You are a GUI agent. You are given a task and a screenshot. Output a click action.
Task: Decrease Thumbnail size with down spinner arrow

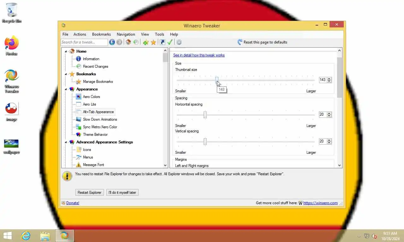[329, 81]
